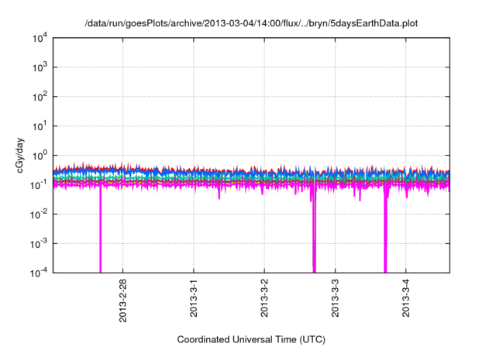The height and width of the screenshot is (347, 496).
Task: Click the 2013-3-4 date tick label
Action: pyautogui.click(x=406, y=297)
